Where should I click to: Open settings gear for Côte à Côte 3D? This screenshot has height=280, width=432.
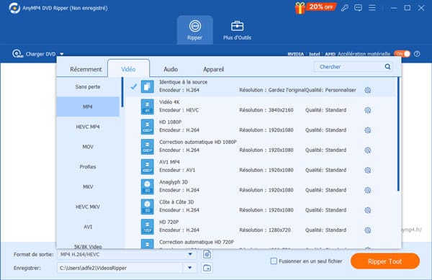pyautogui.click(x=367, y=210)
